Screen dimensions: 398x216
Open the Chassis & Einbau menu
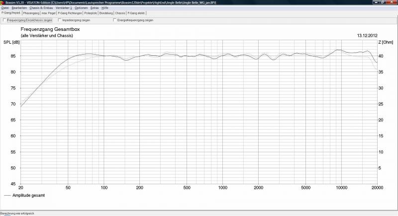[x=41, y=8]
